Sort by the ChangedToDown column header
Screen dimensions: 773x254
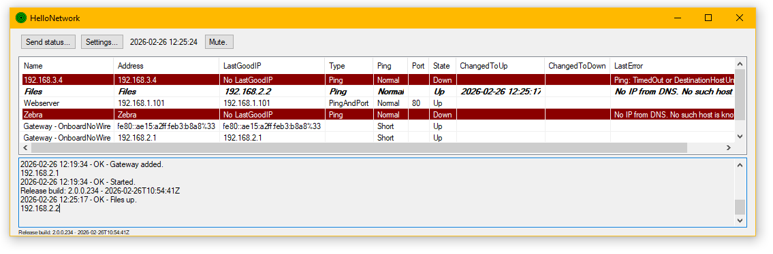[x=578, y=66]
